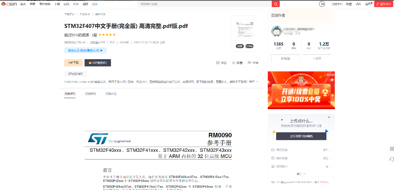The width and height of the screenshot is (394, 190).
Task: Click the 私信 message button
Action: (285, 58)
